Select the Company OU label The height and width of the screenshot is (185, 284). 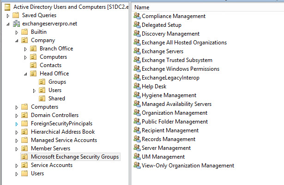(43, 40)
